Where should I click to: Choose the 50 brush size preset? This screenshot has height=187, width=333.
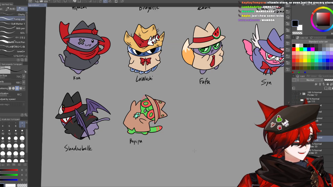[22, 138]
